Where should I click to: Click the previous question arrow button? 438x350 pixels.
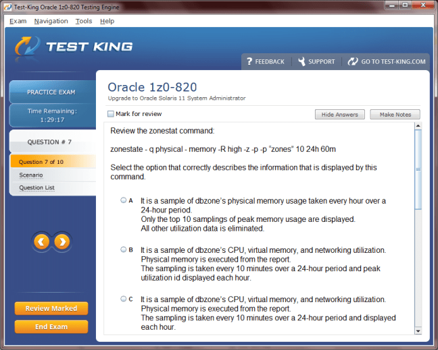pyautogui.click(x=42, y=241)
